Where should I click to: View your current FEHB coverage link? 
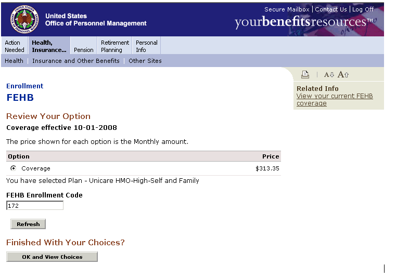(335, 99)
